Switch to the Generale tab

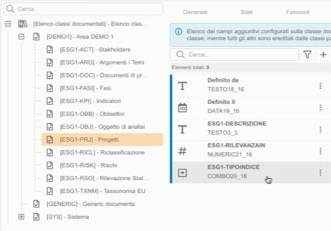(x=195, y=12)
